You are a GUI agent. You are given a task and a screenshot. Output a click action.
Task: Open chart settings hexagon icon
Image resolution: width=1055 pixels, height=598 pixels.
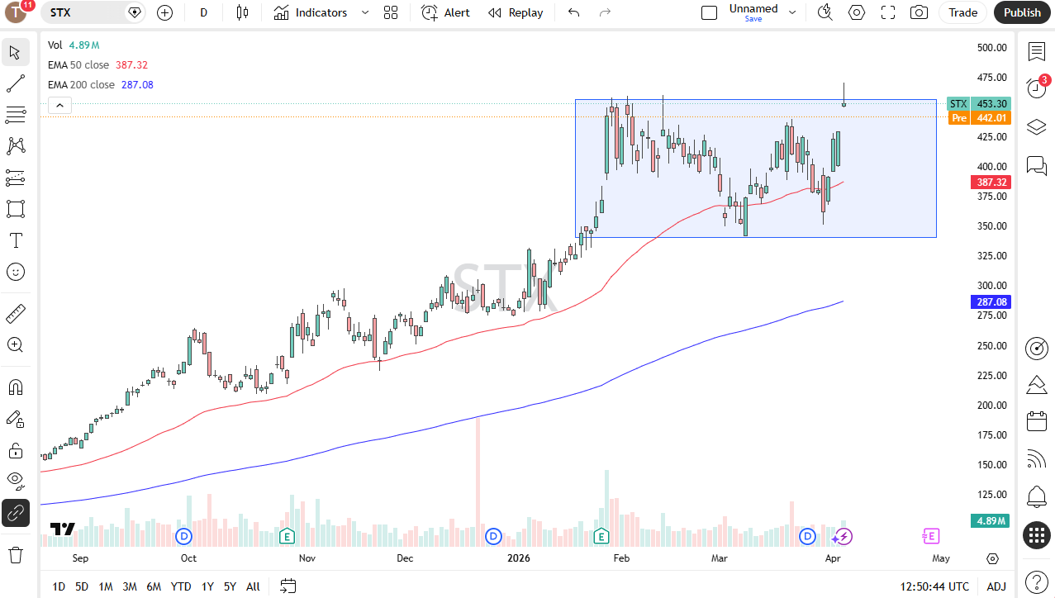click(x=857, y=12)
